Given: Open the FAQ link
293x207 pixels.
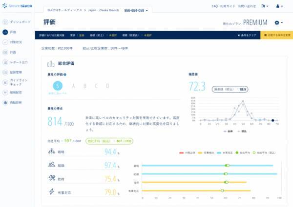Looking at the screenshot, I should pos(215,7).
